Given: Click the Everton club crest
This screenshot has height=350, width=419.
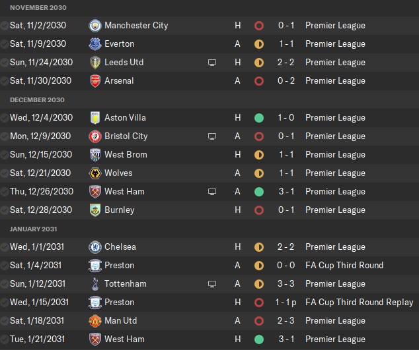Looking at the screenshot, I should 95,44.
